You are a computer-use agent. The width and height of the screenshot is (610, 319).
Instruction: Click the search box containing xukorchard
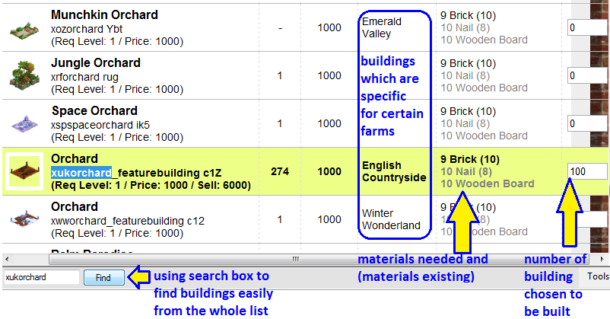coord(41,277)
